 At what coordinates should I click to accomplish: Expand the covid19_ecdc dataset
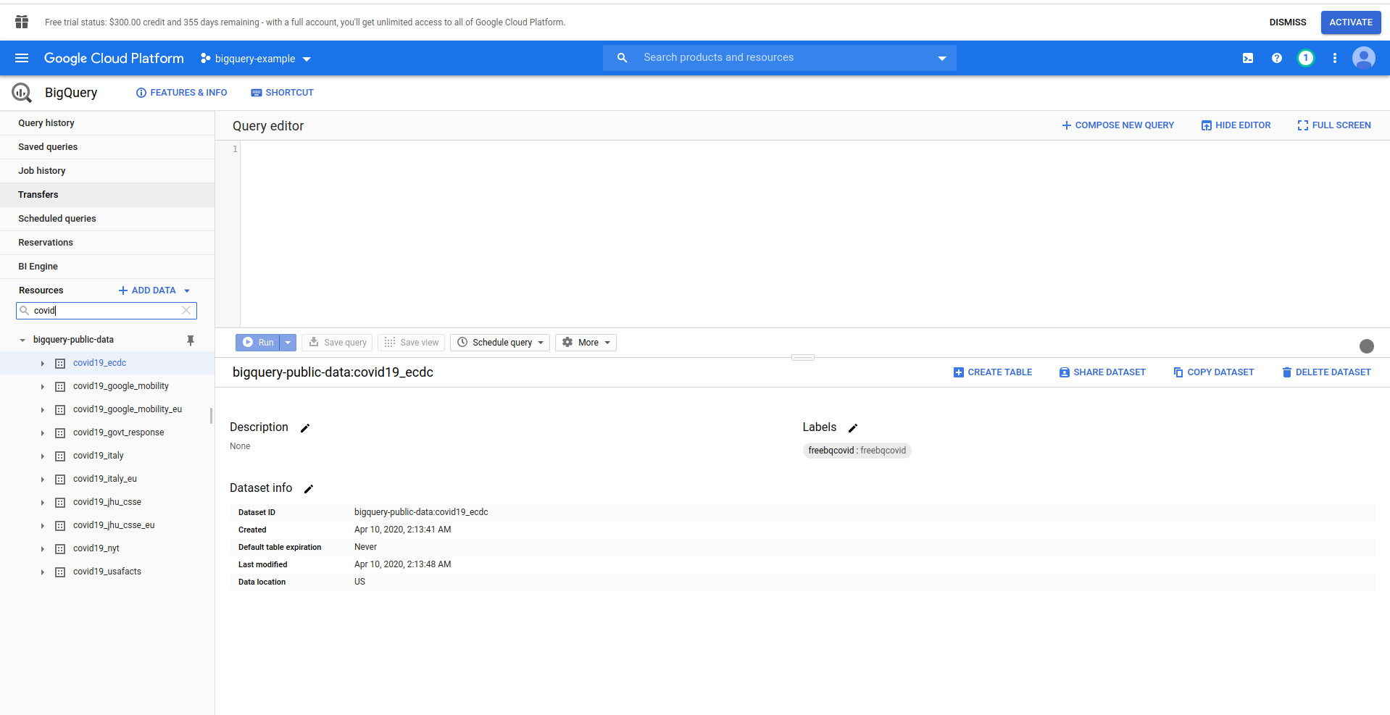(x=42, y=364)
